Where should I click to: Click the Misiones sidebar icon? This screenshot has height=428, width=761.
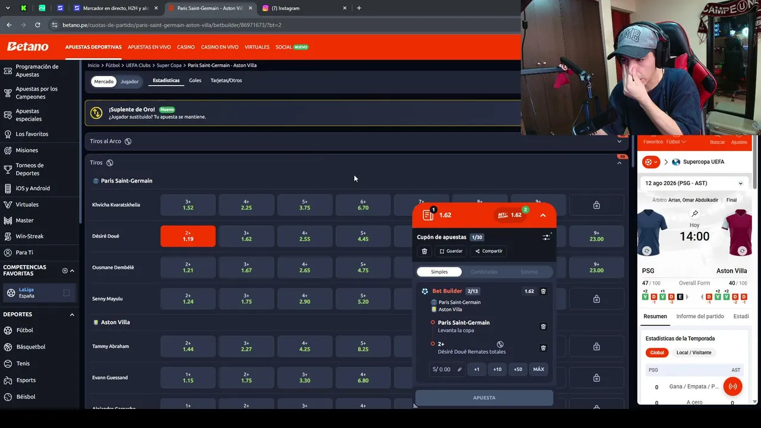pyautogui.click(x=8, y=150)
